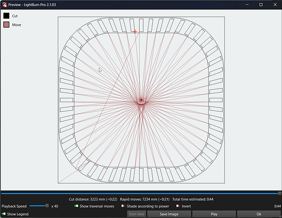Click the Playback Speed label

point(14,206)
